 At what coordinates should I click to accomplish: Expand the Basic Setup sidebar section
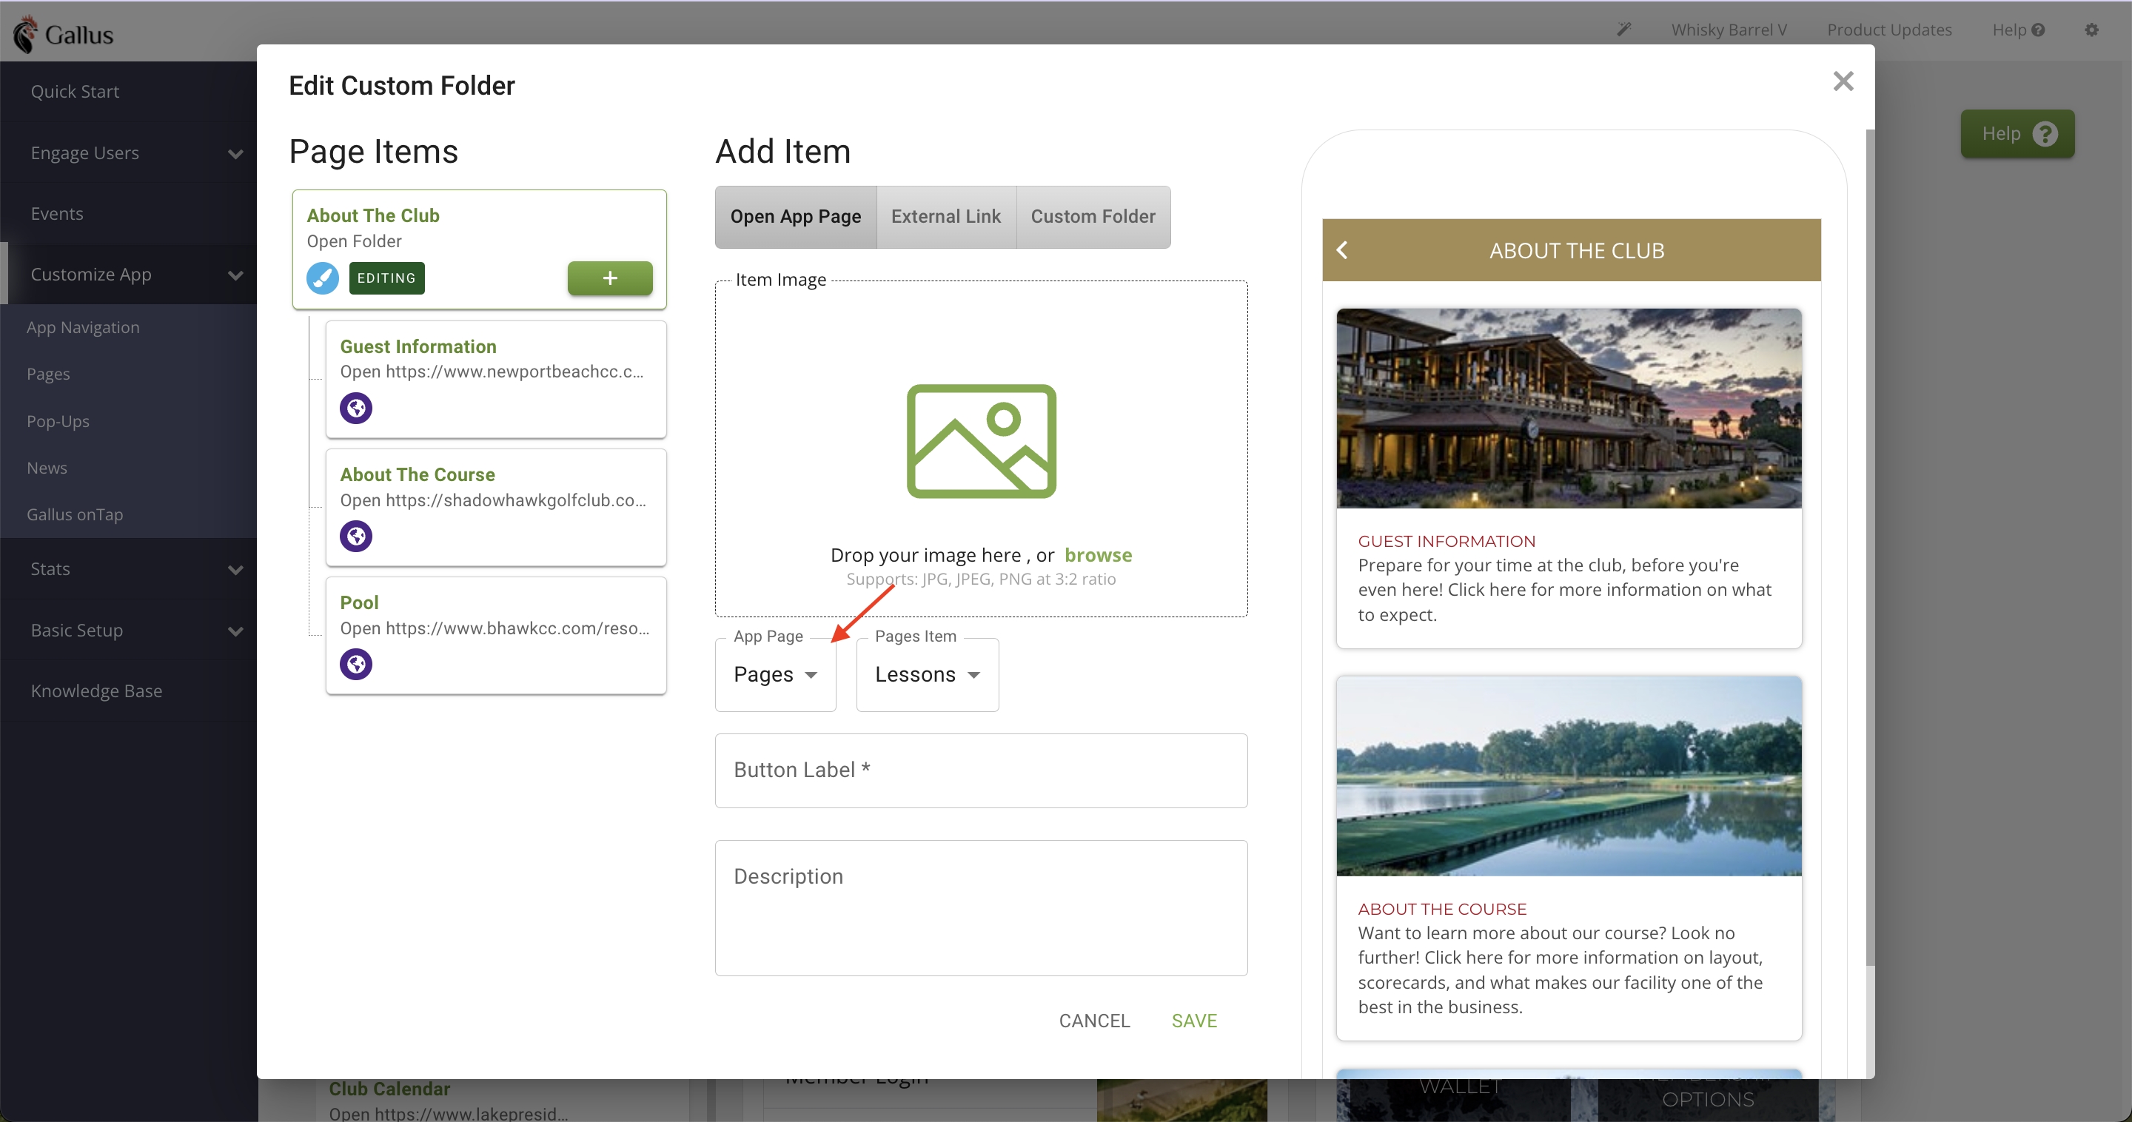128,631
